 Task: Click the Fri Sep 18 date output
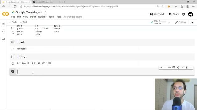point(34,63)
